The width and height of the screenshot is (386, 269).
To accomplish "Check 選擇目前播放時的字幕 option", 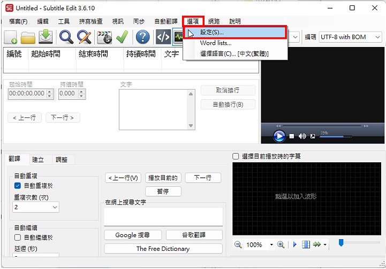I will tap(236, 156).
